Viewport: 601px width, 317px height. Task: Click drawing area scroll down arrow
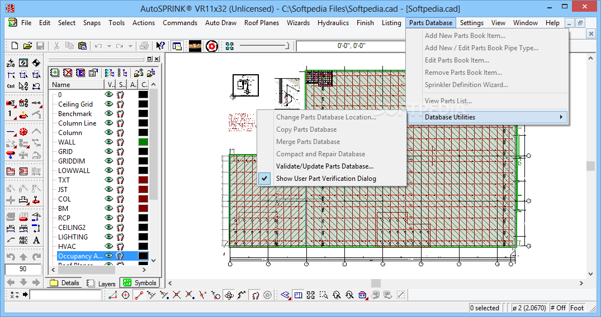point(590,273)
